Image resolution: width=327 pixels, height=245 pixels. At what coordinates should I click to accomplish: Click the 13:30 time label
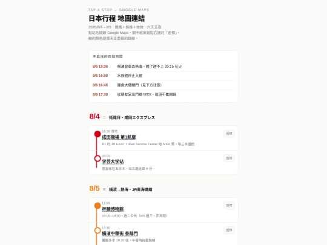pyautogui.click(x=106, y=227)
